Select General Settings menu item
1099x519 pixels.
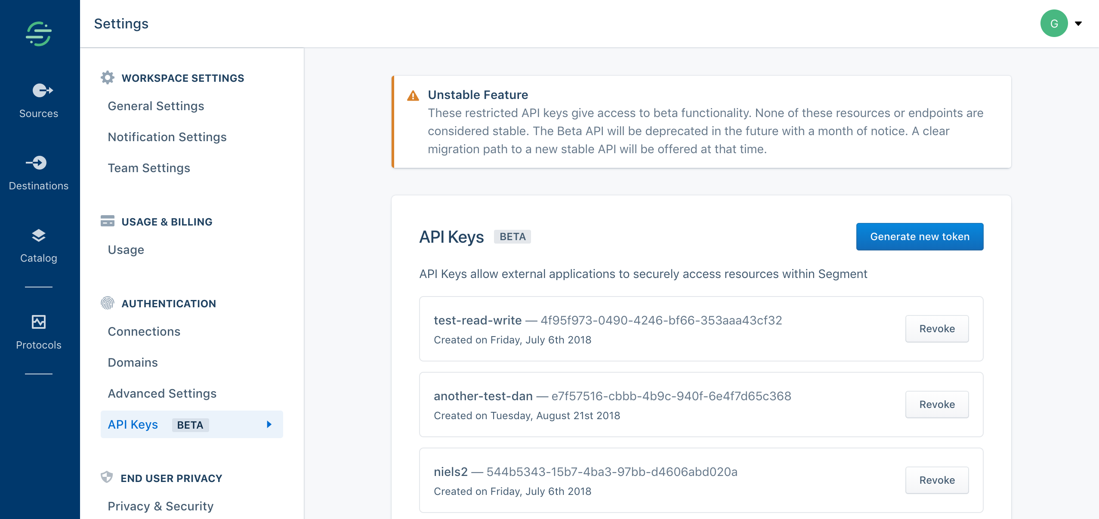[x=155, y=106]
